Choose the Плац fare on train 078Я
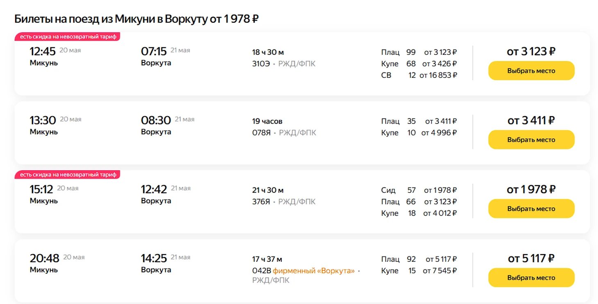This screenshot has width=598, height=304. coord(419,121)
